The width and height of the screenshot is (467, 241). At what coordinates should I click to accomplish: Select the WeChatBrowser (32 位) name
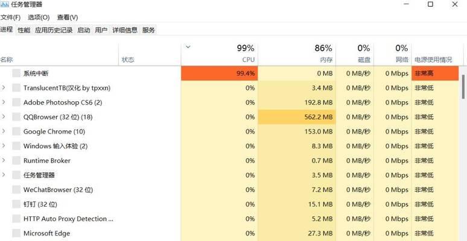[x=59, y=190]
